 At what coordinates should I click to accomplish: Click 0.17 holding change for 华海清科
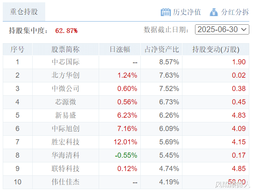[x=239, y=155]
